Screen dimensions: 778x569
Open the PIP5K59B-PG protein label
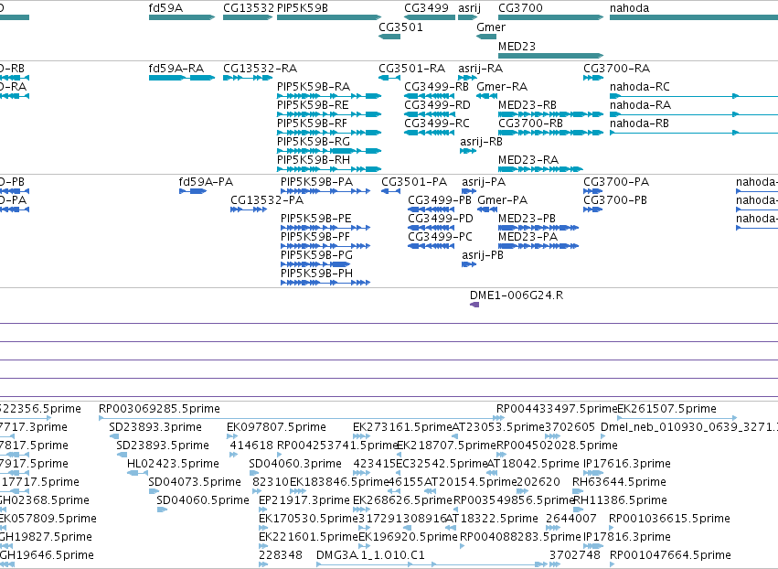point(316,255)
